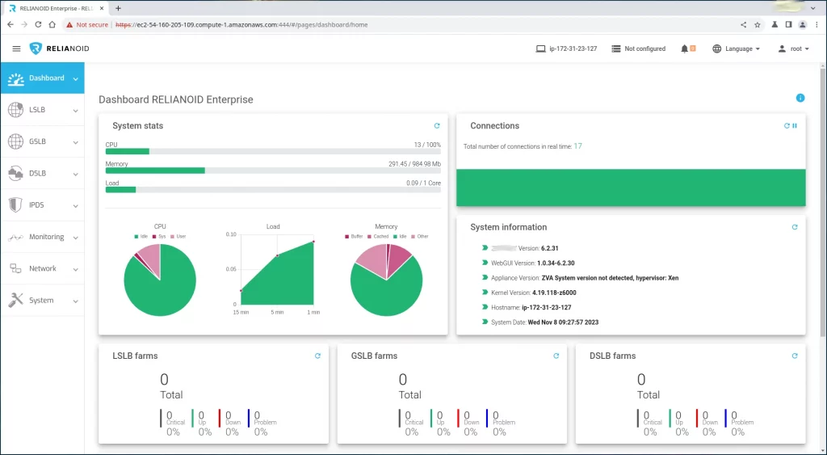Click the browser address bar URL

(x=241, y=25)
